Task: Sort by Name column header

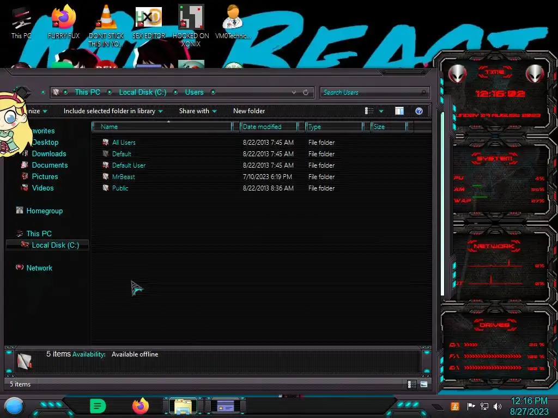Action: click(161, 127)
